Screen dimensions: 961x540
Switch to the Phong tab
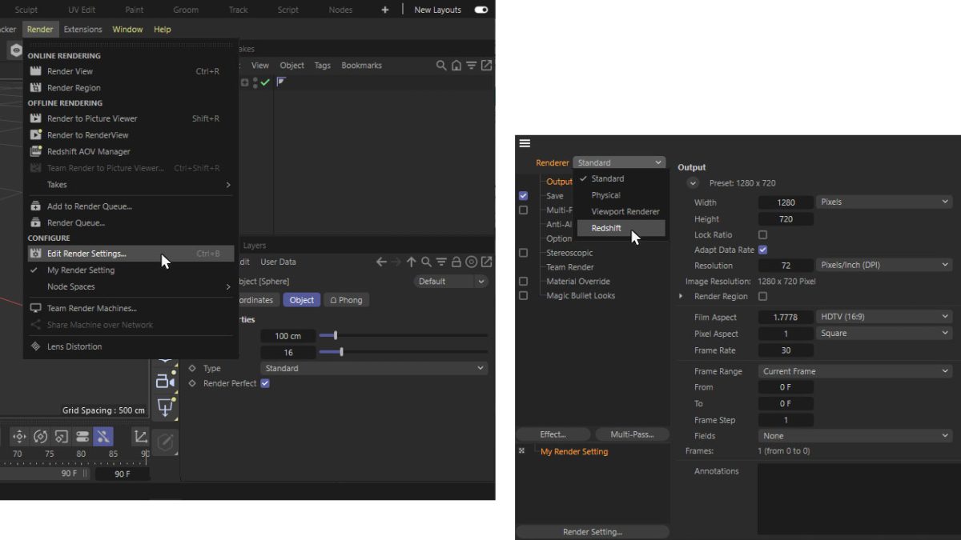(346, 299)
